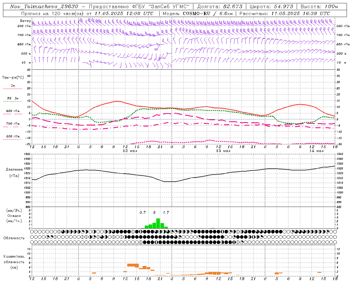Click the computed time 11.05.2025 16:39 UTC
Image resolution: width=351 pixels, height=281 pixels.
[301, 13]
